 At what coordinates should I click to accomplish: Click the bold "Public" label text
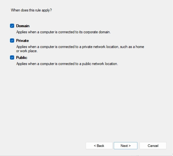tap(22, 57)
